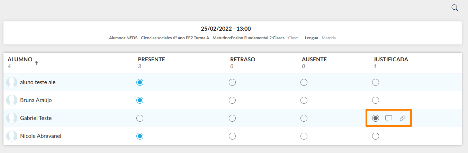This screenshot has width=468, height=153.
Task: Mark Nicole Abravanel as Retraso
Action: [232, 136]
